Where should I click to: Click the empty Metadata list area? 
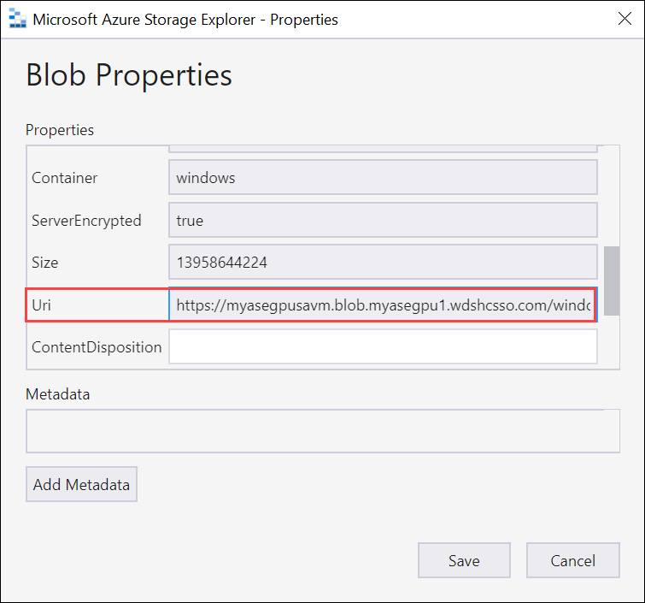323,431
